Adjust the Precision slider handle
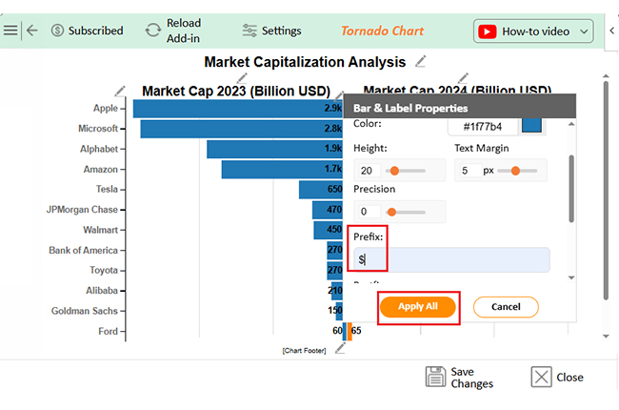This screenshot has height=410, width=619. (391, 213)
